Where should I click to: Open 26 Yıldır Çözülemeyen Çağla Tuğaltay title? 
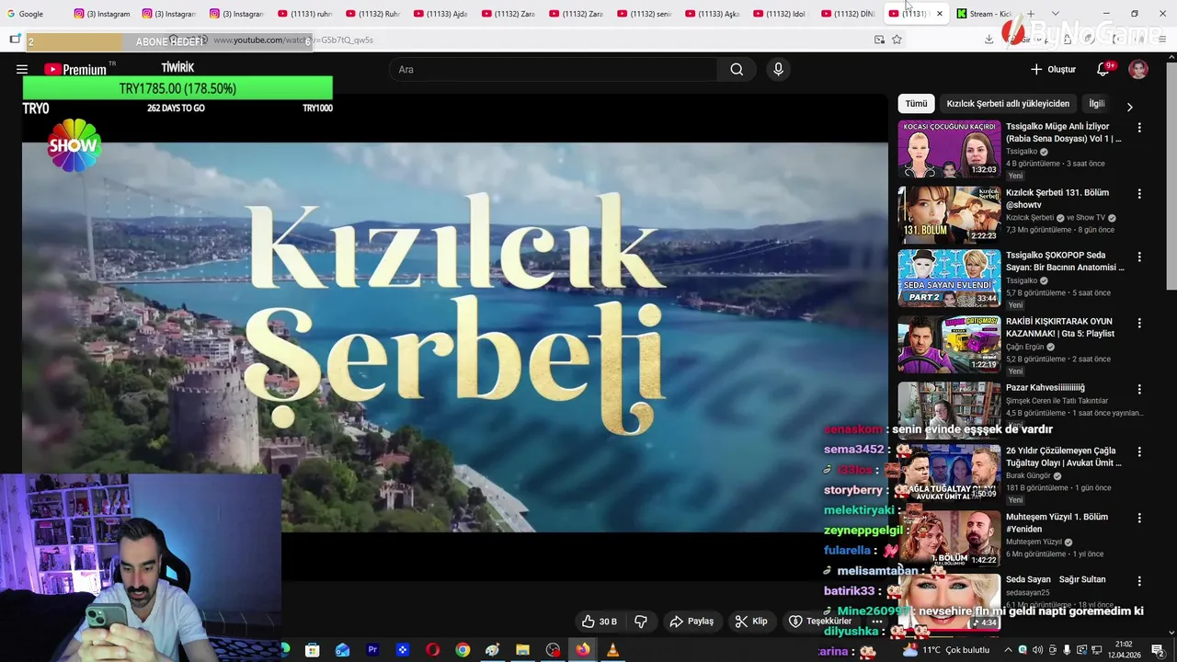1063,457
